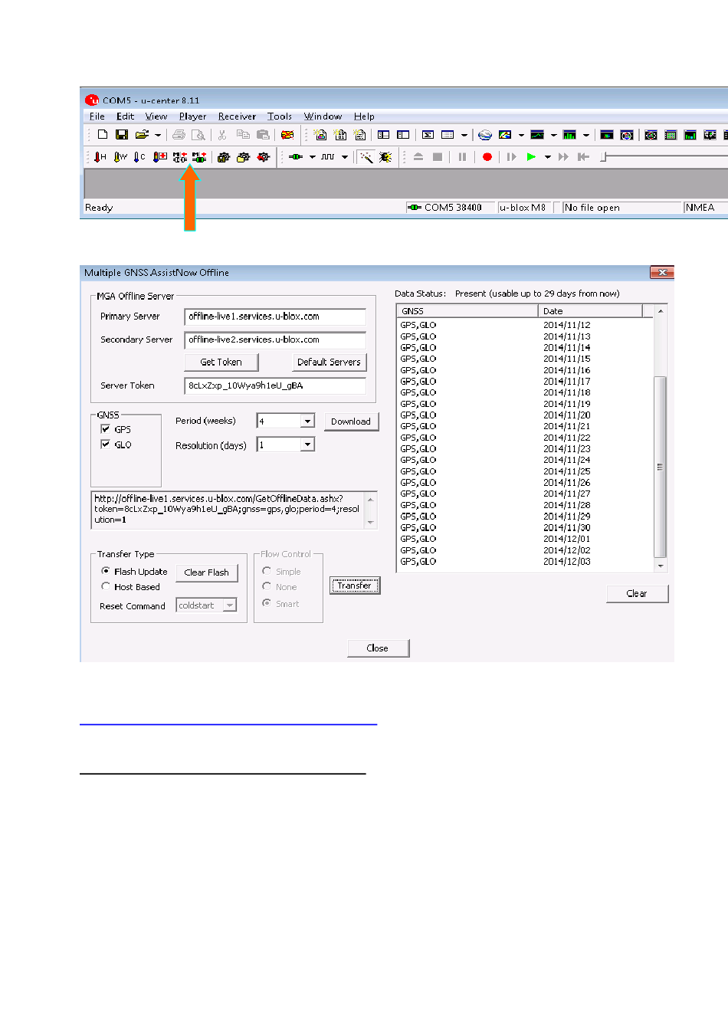728x1030 pixels.
Task: Click the green connection plug icon
Action: 296,157
